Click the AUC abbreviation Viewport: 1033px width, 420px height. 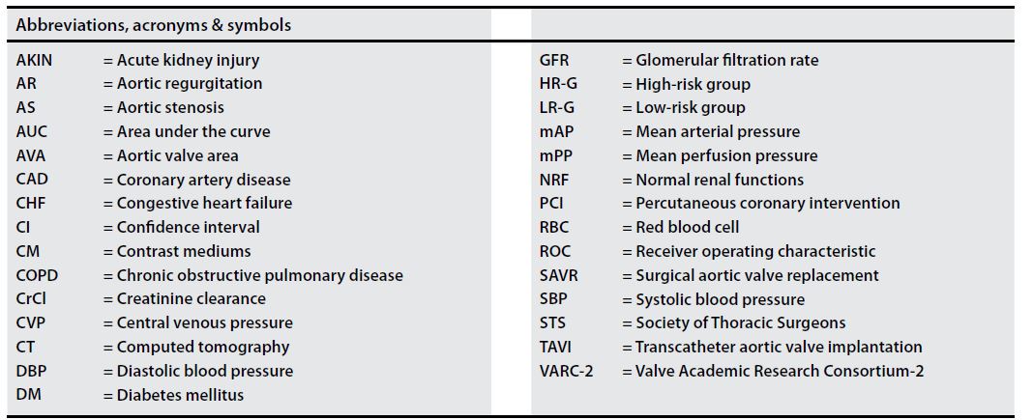(x=32, y=131)
